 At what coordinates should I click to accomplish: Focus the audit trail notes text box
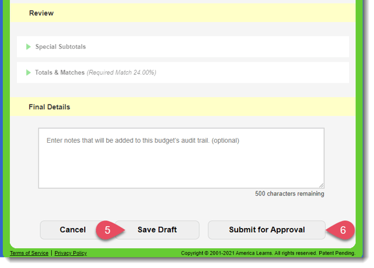pos(181,158)
